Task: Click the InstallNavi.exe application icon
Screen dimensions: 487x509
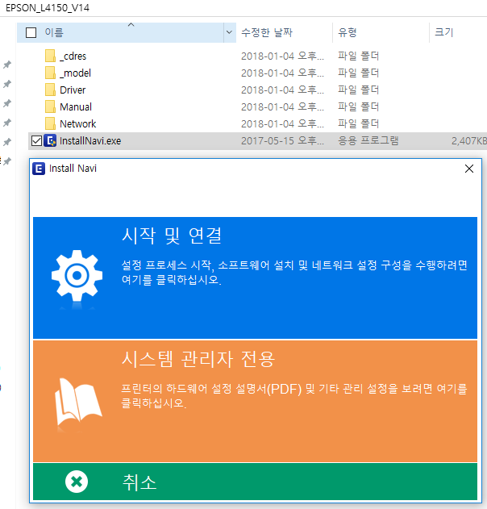Action: 50,140
